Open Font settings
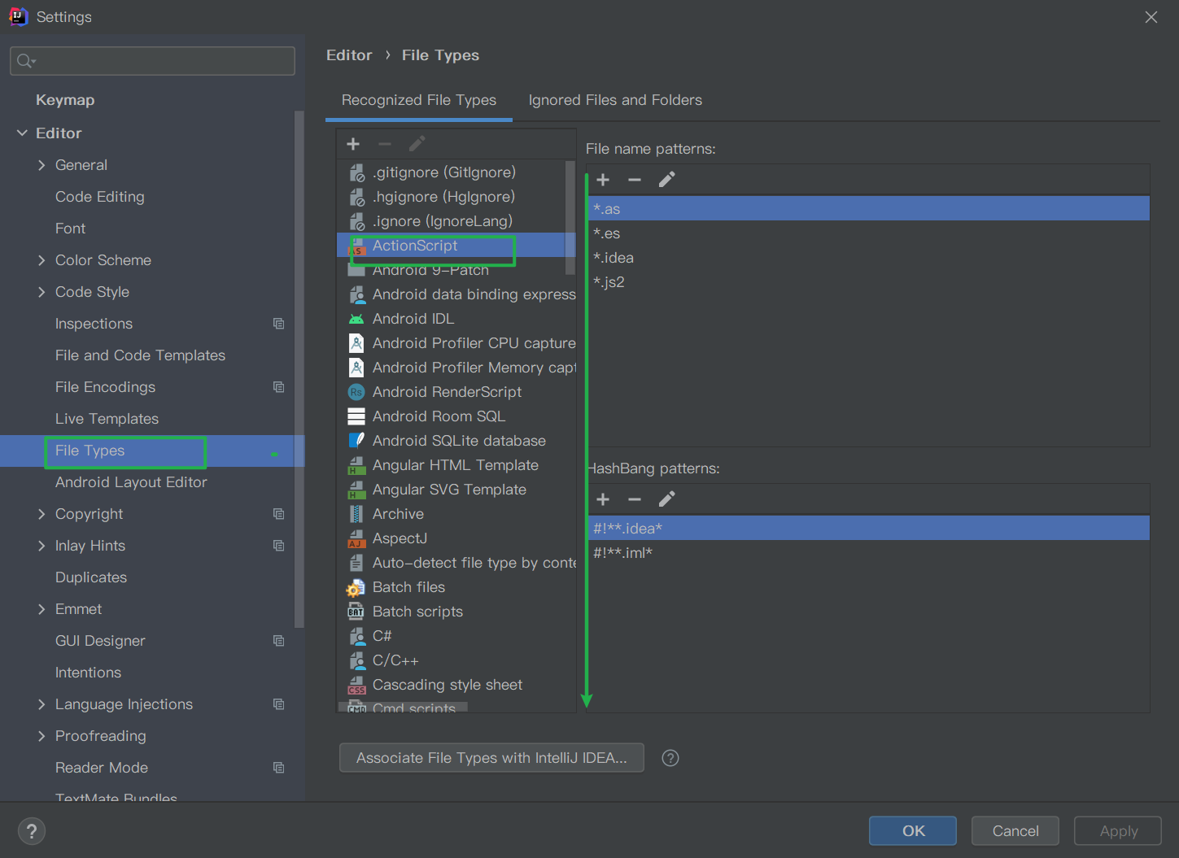The image size is (1179, 858). (70, 229)
